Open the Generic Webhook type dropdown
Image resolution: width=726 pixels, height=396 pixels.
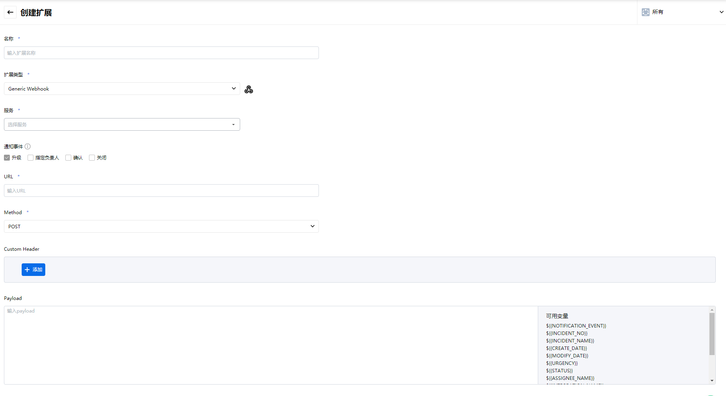(122, 89)
